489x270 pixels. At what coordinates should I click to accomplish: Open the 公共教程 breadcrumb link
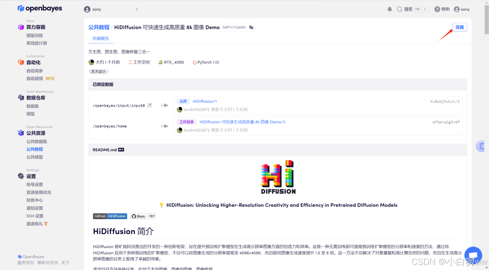[x=99, y=27]
